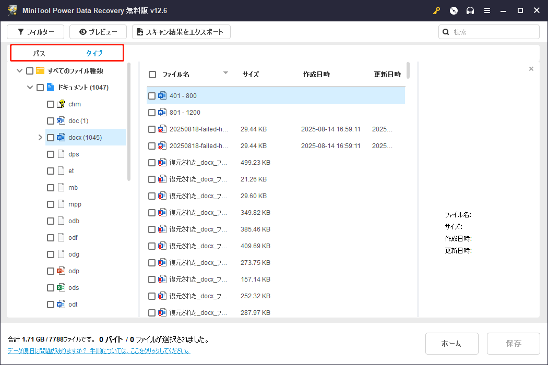The image size is (548, 365).
Task: Sort by the サイズ column header
Action: [x=251, y=75]
